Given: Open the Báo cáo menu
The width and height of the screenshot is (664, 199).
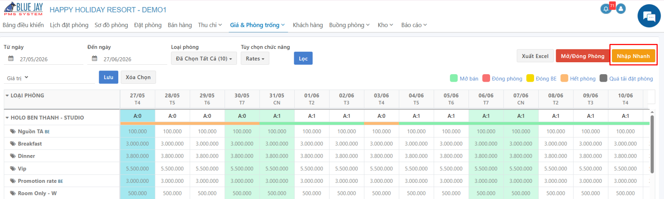Looking at the screenshot, I should 414,25.
